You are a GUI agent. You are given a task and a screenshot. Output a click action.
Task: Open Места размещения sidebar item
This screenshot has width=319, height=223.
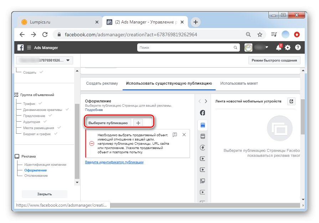38,128
